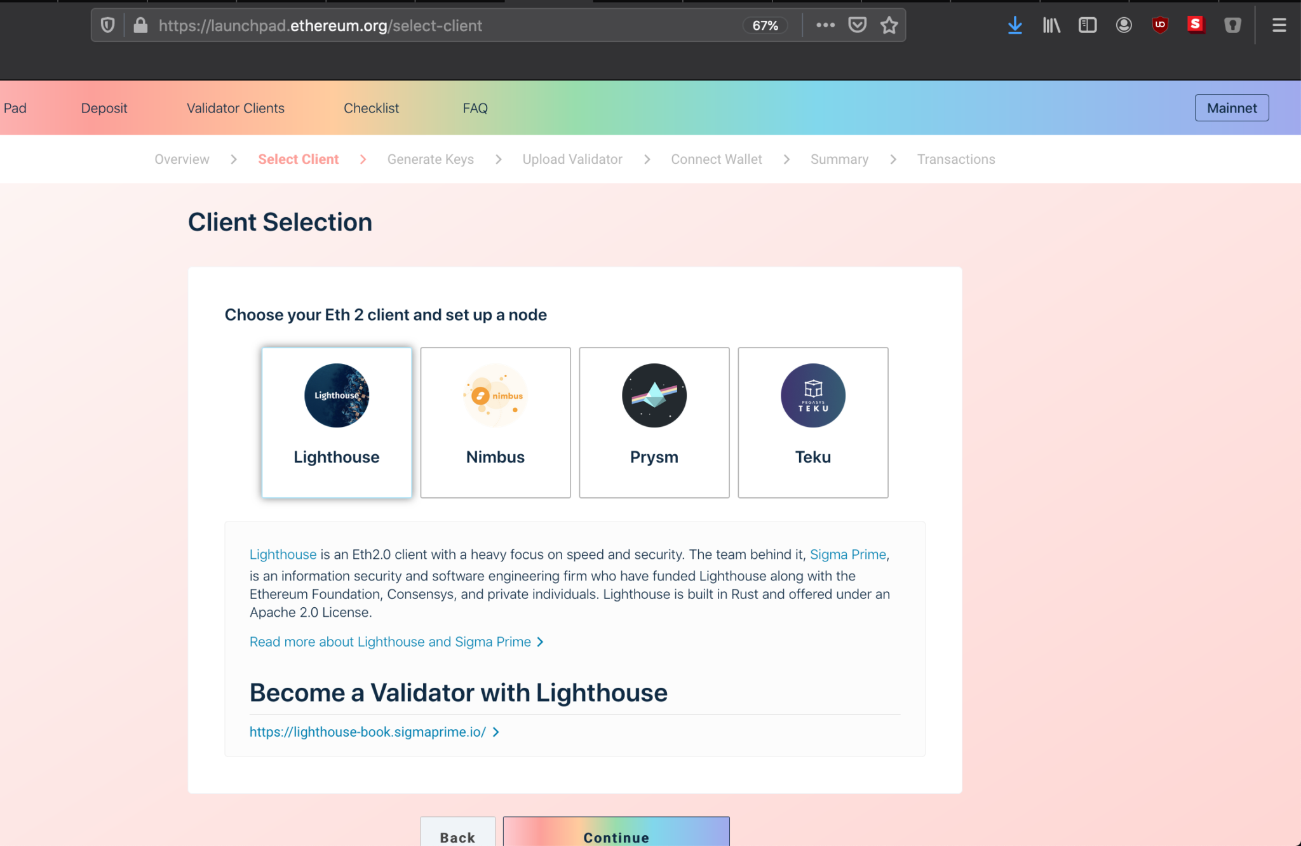The height and width of the screenshot is (846, 1301).
Task: Go to the Generate Keys step
Action: (x=431, y=159)
